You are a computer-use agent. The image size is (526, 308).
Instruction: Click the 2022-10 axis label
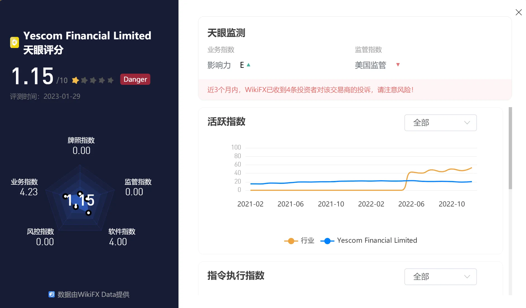[x=452, y=204]
